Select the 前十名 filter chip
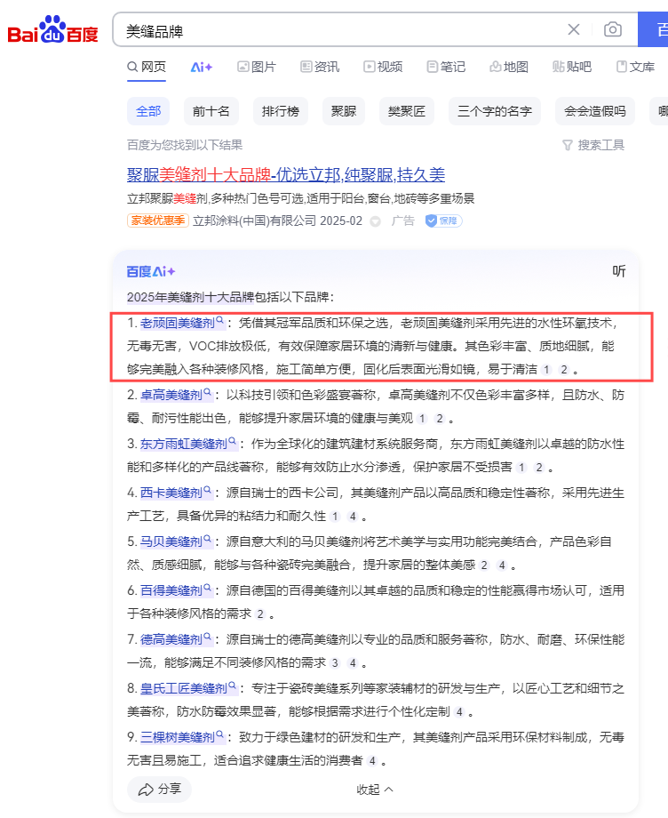The height and width of the screenshot is (818, 668). click(x=211, y=111)
